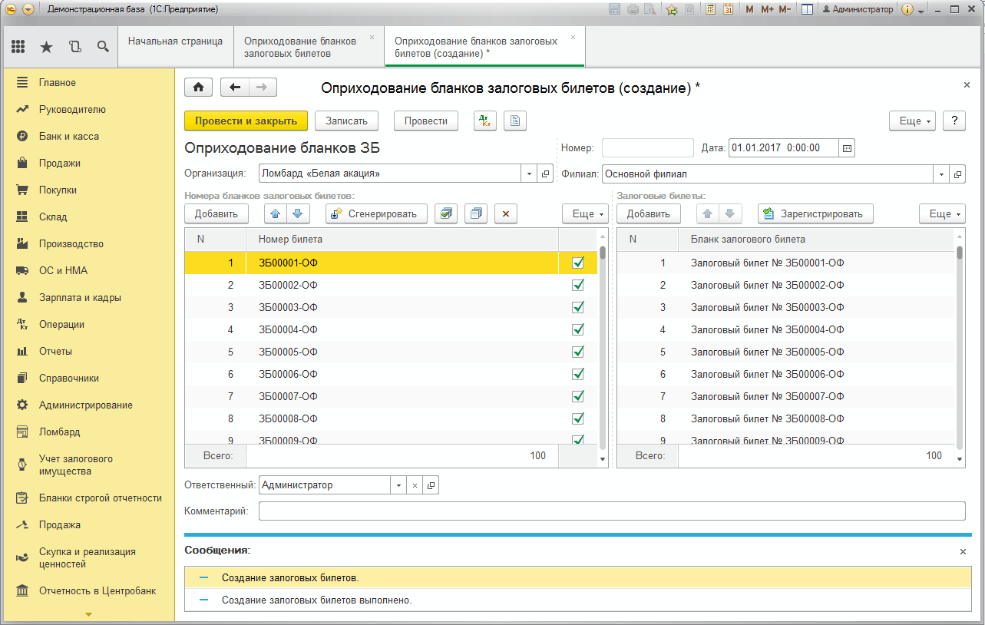This screenshot has width=985, height=625.
Task: Expand the Ответственный dropdown list
Action: click(x=398, y=485)
